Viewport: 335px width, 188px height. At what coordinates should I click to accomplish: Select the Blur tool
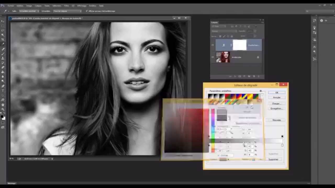(x=3, y=77)
